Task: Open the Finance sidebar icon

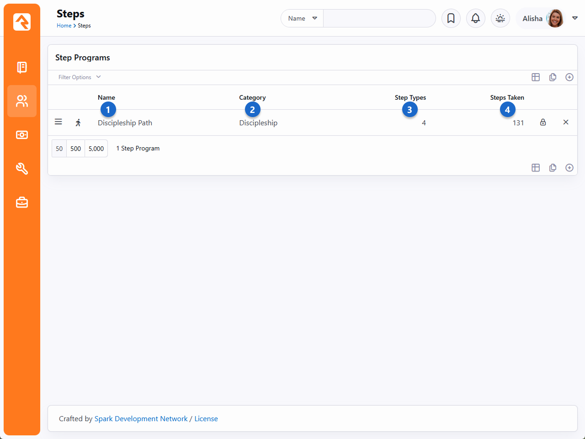Action: tap(22, 135)
